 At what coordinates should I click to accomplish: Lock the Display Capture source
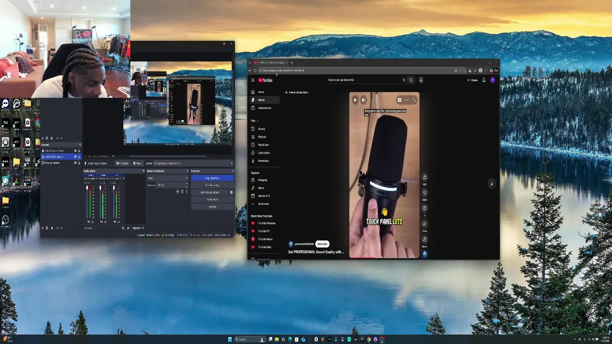(x=79, y=163)
